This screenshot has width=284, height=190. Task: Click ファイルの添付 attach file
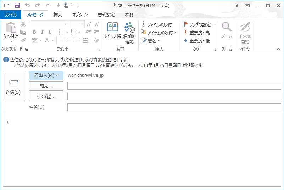point(156,24)
